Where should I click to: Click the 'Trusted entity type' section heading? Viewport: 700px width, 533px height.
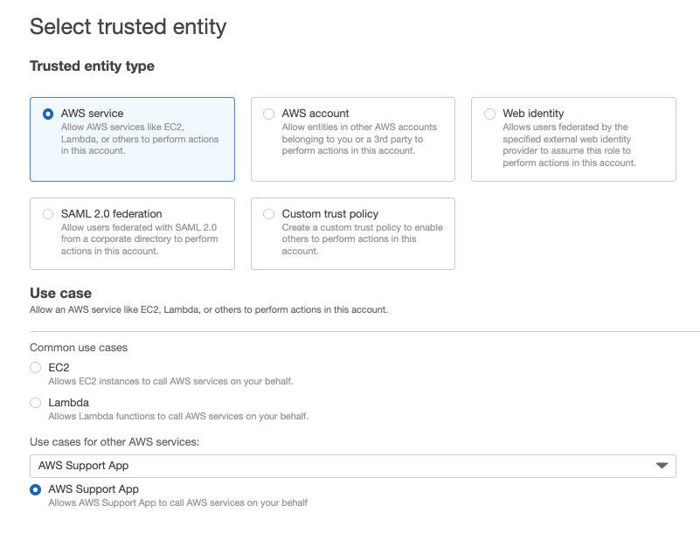(92, 66)
